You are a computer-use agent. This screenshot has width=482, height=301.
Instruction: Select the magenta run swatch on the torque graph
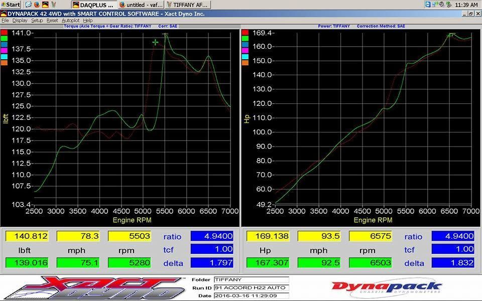(x=4, y=51)
